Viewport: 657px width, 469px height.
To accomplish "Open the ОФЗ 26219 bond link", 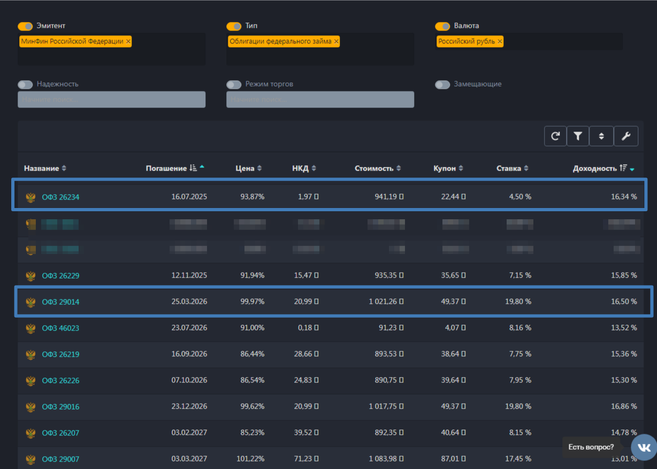I will (x=61, y=354).
